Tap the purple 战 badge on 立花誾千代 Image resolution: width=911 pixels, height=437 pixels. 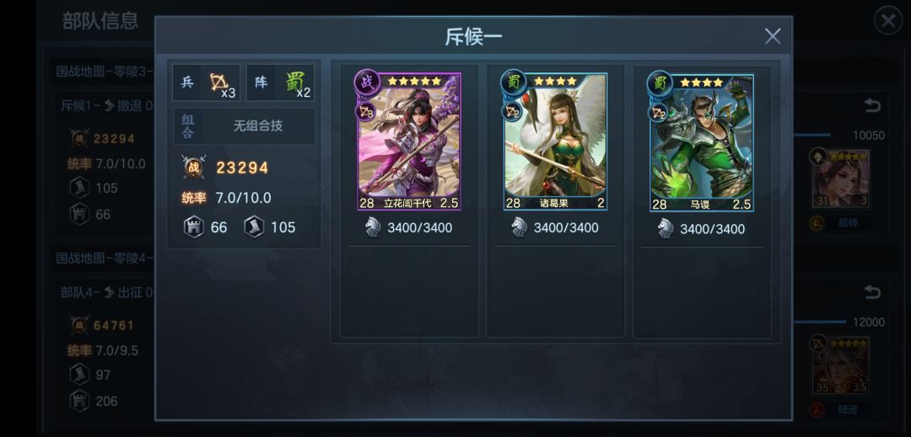[x=367, y=83]
